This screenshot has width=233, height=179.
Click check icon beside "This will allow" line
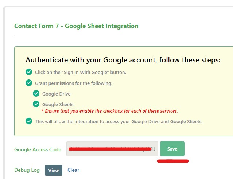(x=29, y=121)
